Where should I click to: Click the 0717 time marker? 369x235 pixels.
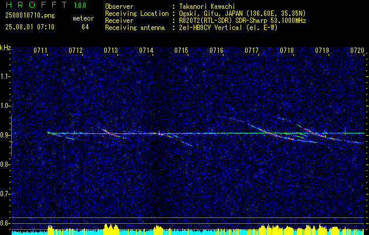coord(252,50)
